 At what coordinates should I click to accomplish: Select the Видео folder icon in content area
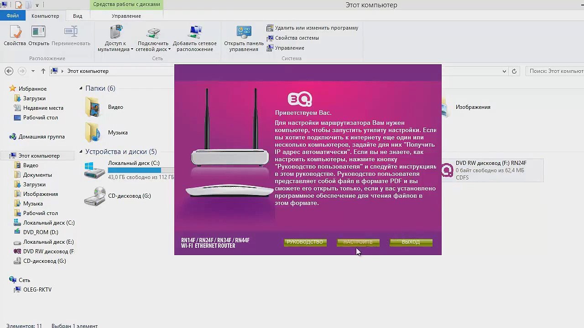coord(93,108)
